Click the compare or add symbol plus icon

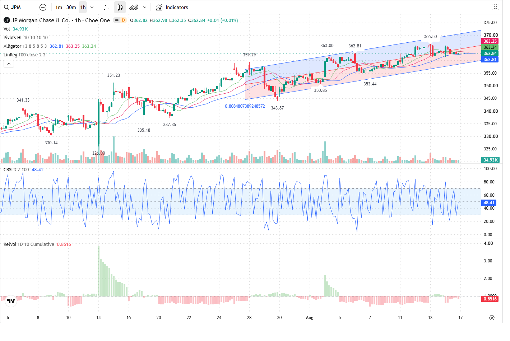coord(43,7)
